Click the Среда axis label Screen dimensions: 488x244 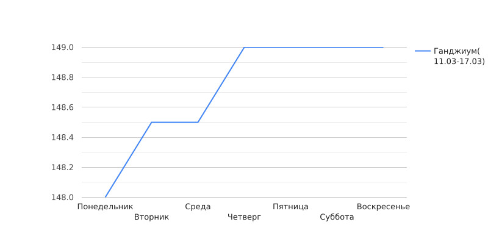point(198,207)
